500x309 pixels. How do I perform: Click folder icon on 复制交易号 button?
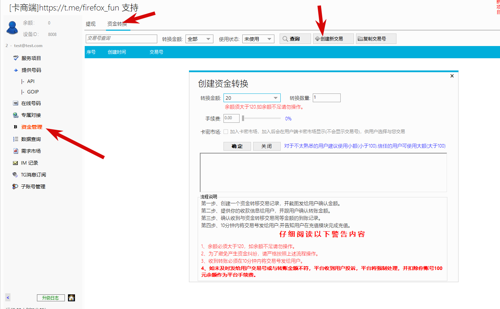[360, 39]
